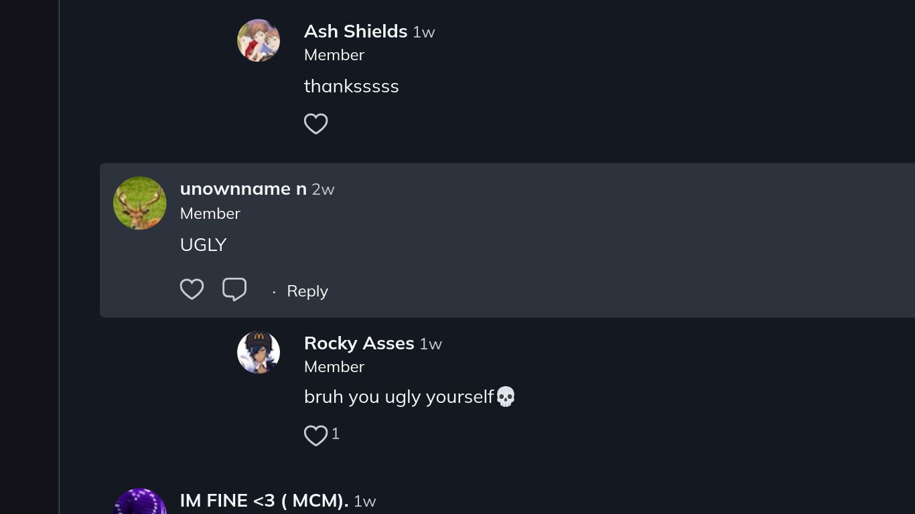Open Ash Shields' profile avatar
Viewport: 915px width, 514px height.
[x=259, y=40]
